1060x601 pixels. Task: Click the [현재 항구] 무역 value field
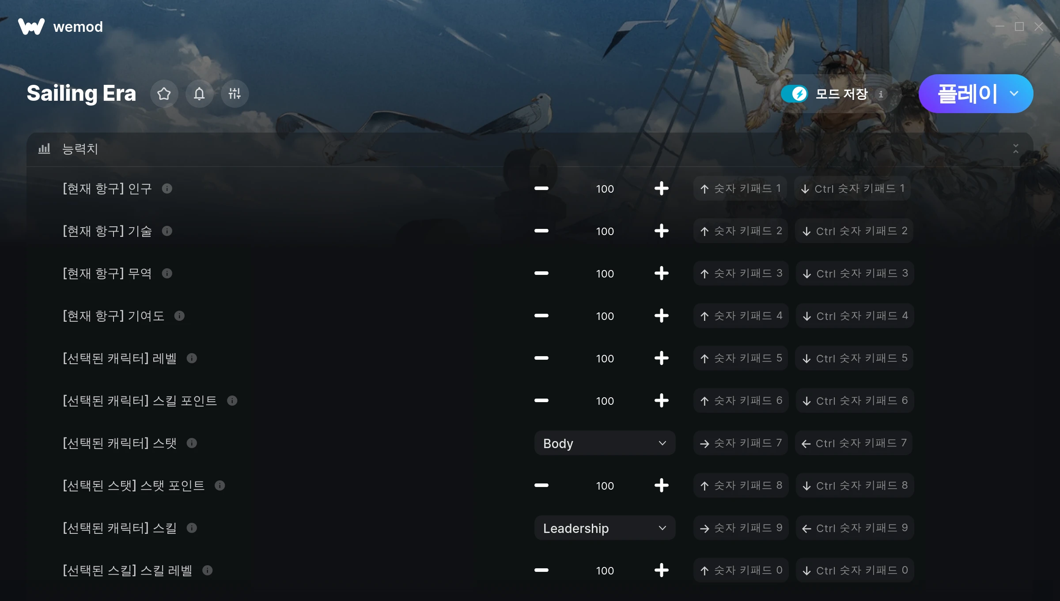coord(605,274)
